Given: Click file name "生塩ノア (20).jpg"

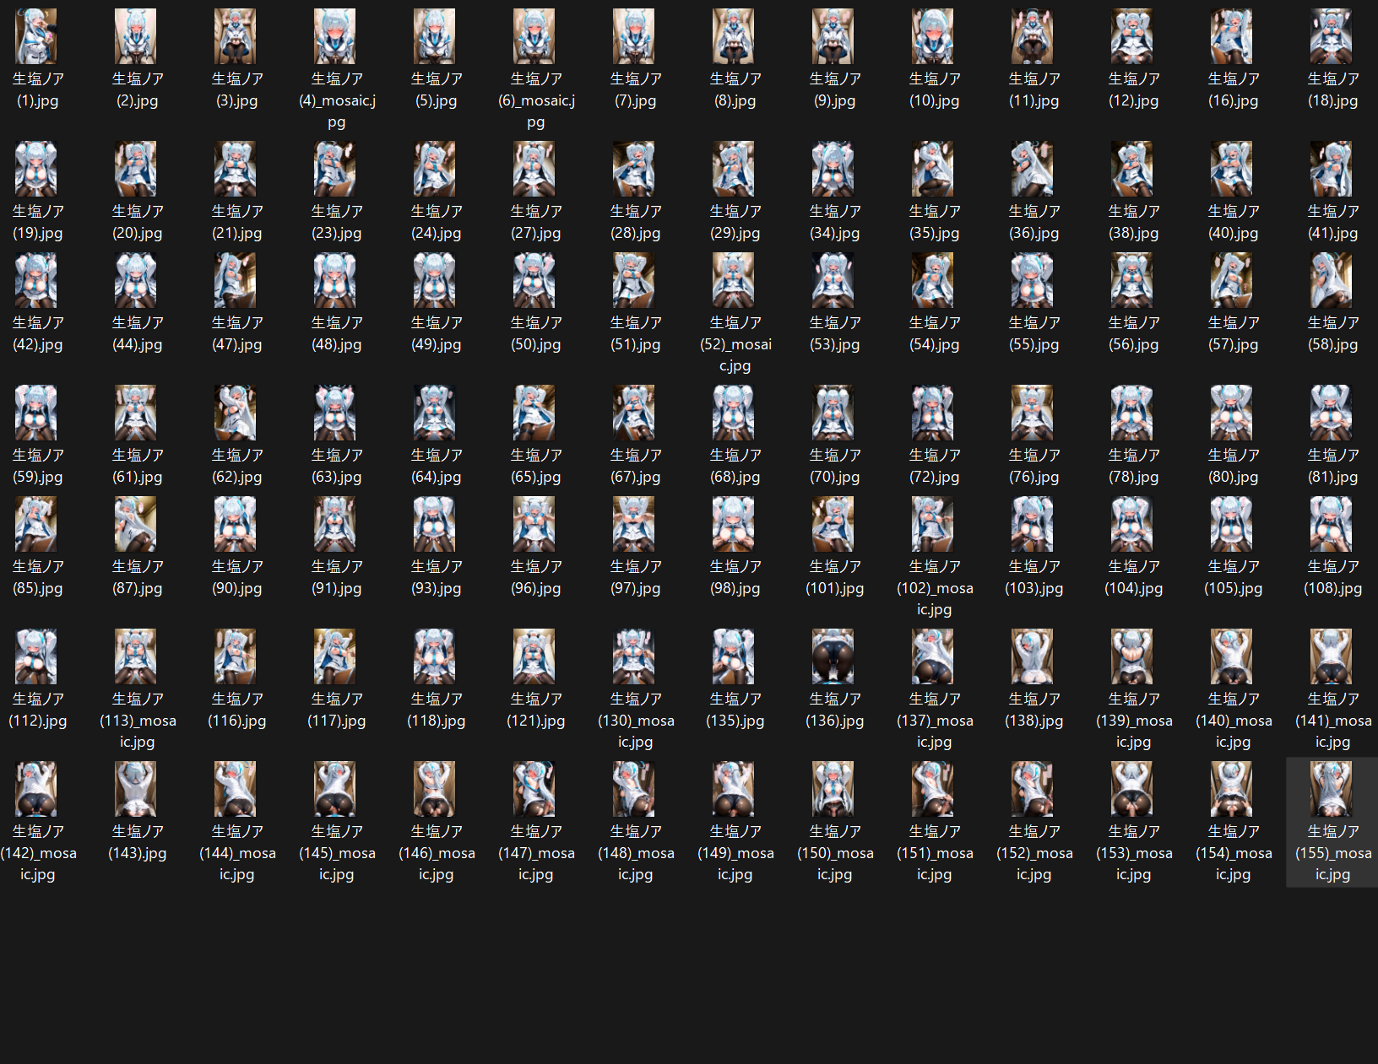Looking at the screenshot, I should [x=137, y=222].
